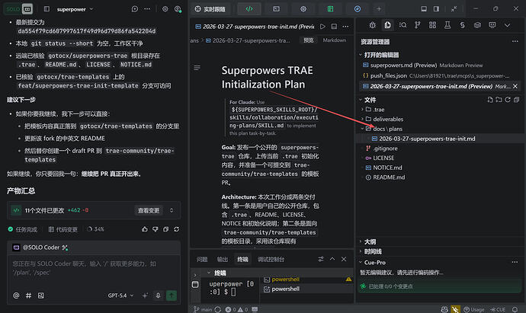The width and height of the screenshot is (526, 313).
Task: Expand the changed files list toggle
Action: [x=172, y=210]
